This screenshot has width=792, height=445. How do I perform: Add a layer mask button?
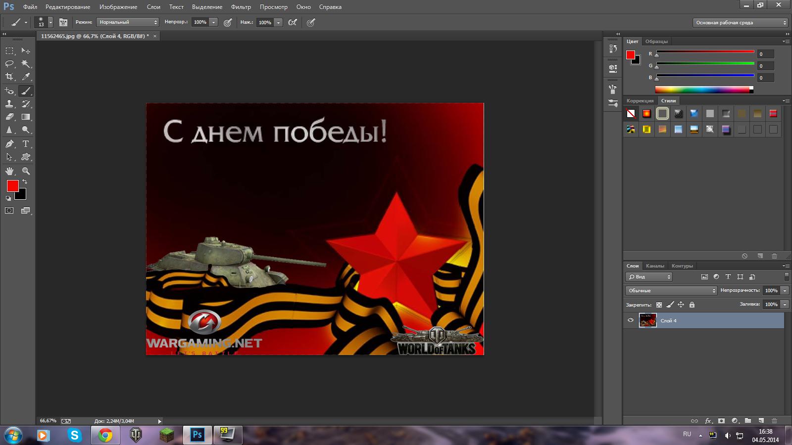click(721, 421)
